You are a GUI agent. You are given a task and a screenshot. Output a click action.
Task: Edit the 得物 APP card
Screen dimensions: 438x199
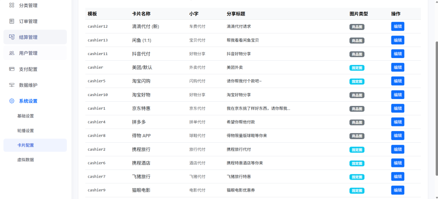(397, 135)
